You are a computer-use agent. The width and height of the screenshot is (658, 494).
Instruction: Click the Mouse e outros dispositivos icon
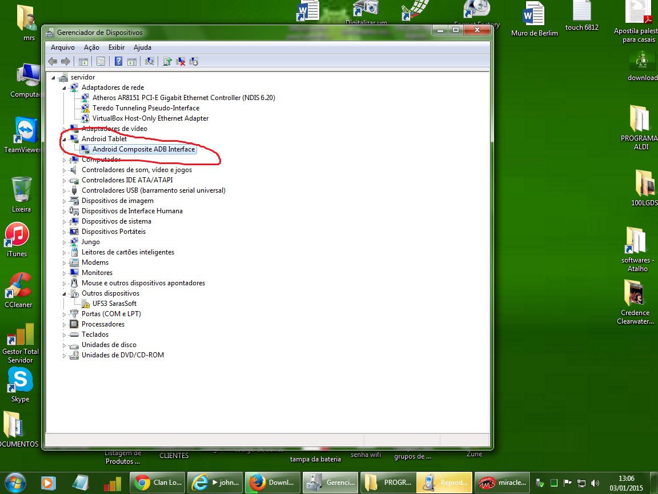[74, 283]
